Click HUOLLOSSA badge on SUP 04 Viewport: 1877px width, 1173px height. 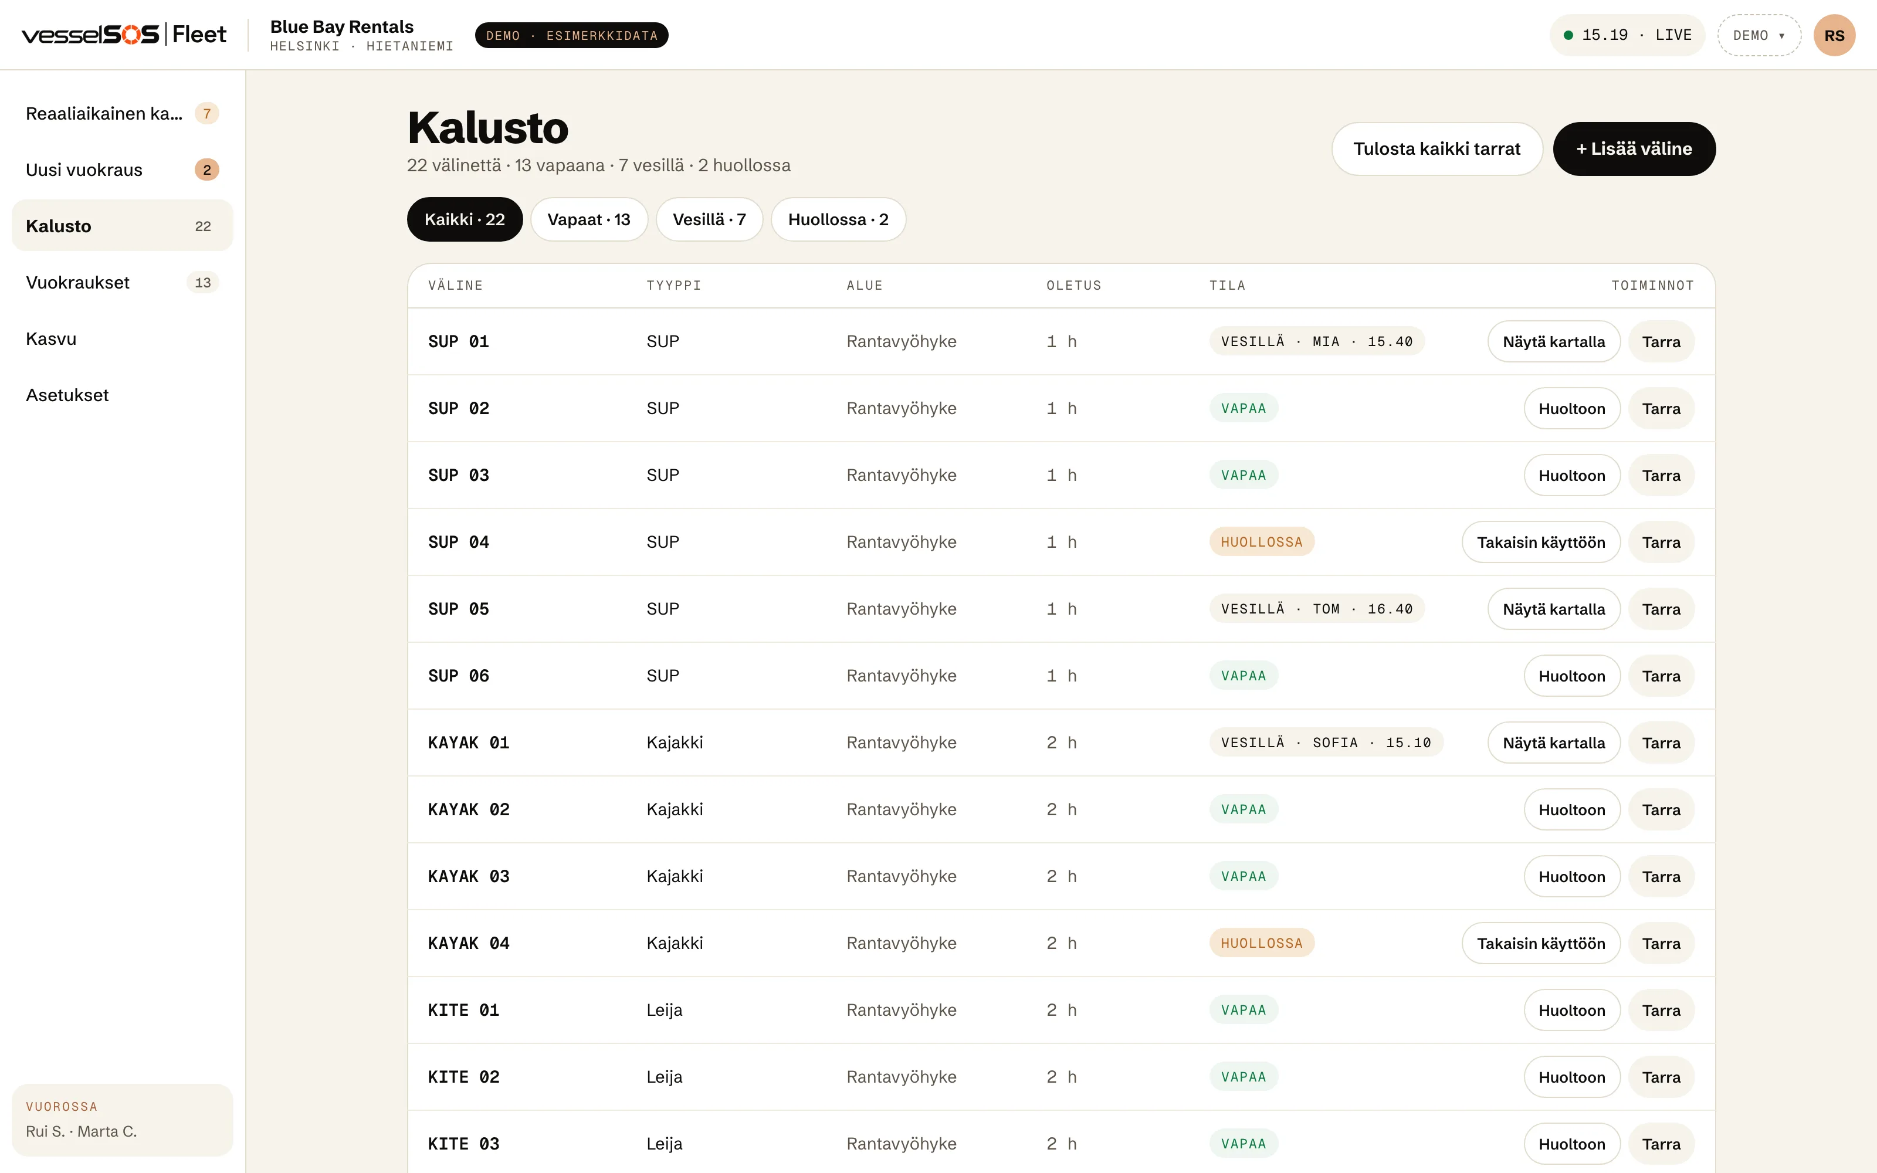(x=1261, y=543)
